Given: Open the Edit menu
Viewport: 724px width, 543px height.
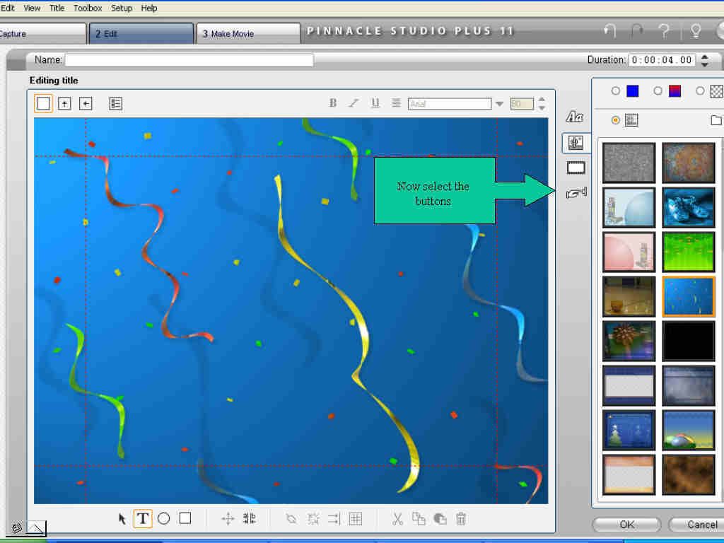Looking at the screenshot, I should tap(8, 8).
